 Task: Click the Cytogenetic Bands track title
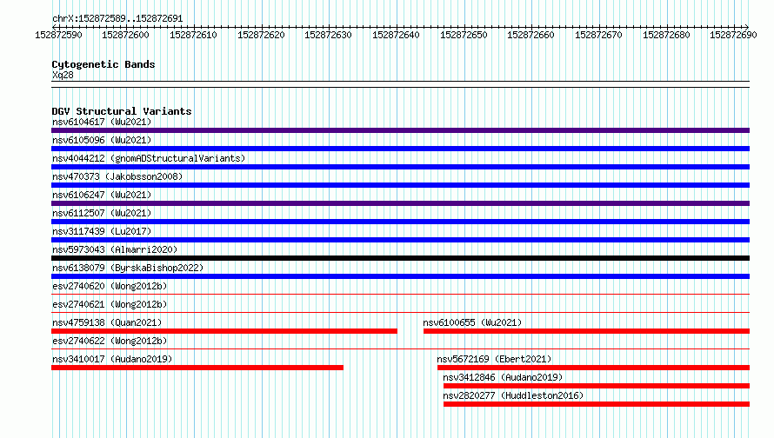click(103, 64)
